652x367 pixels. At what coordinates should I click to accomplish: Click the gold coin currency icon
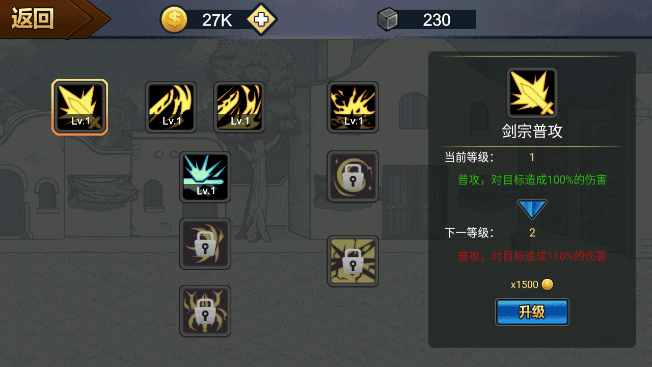(174, 19)
